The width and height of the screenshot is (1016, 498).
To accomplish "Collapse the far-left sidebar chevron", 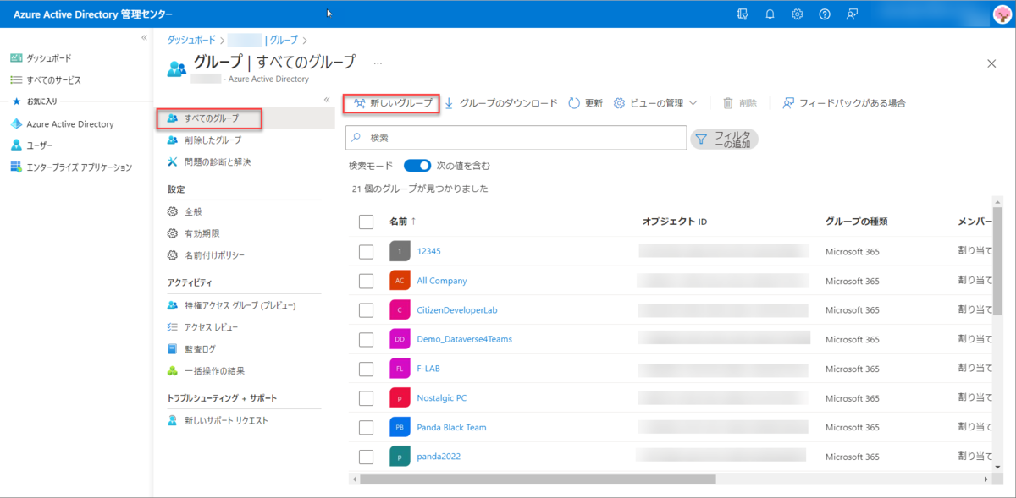I will click(x=144, y=37).
